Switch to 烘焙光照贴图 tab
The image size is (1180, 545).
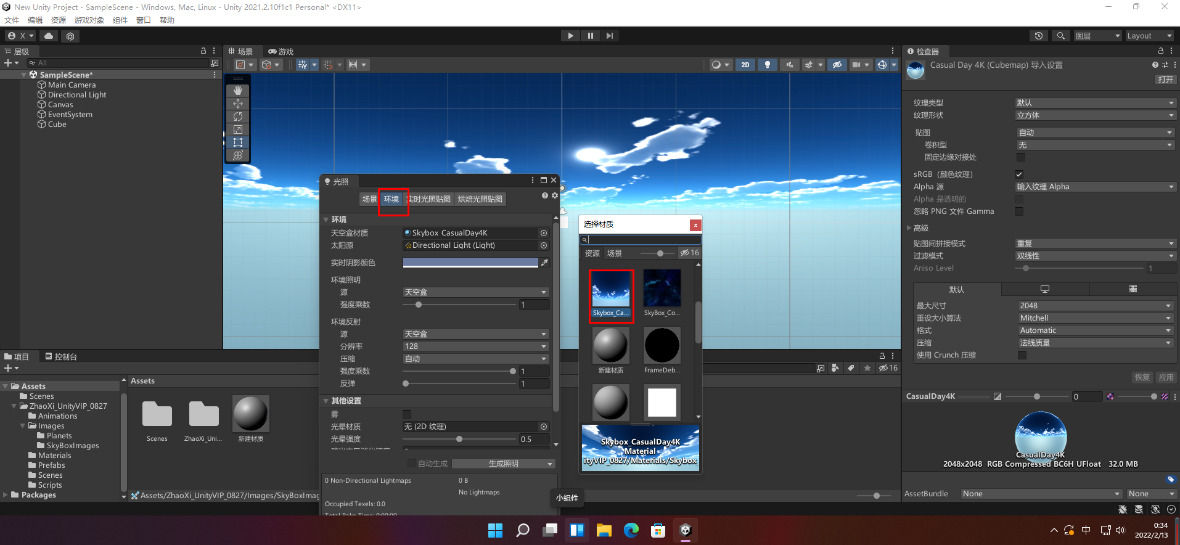click(480, 199)
